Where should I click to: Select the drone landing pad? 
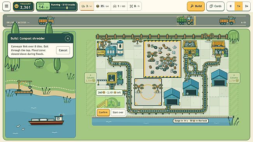pyautogui.click(x=148, y=92)
